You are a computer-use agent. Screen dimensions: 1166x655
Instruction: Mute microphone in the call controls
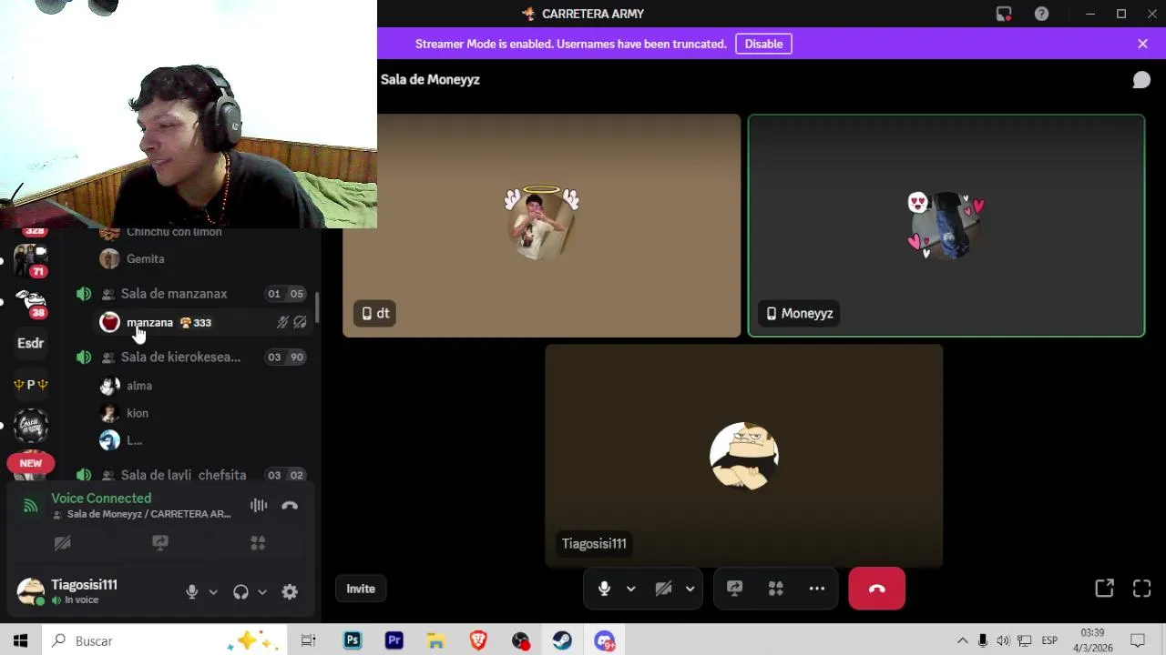point(604,589)
